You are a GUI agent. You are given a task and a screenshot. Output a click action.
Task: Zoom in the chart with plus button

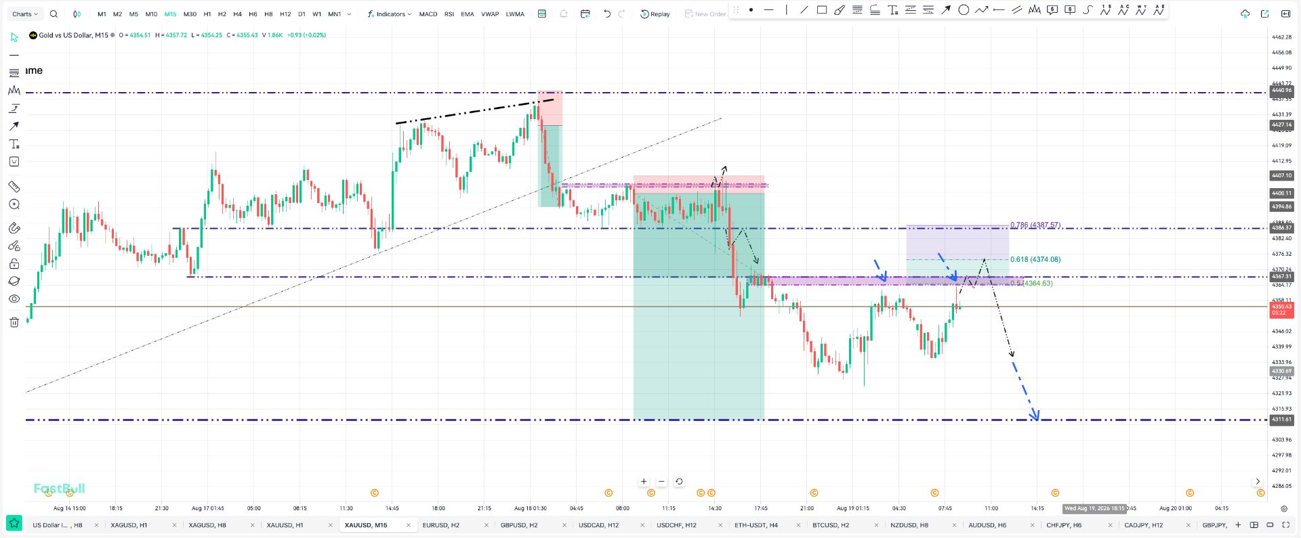(644, 482)
